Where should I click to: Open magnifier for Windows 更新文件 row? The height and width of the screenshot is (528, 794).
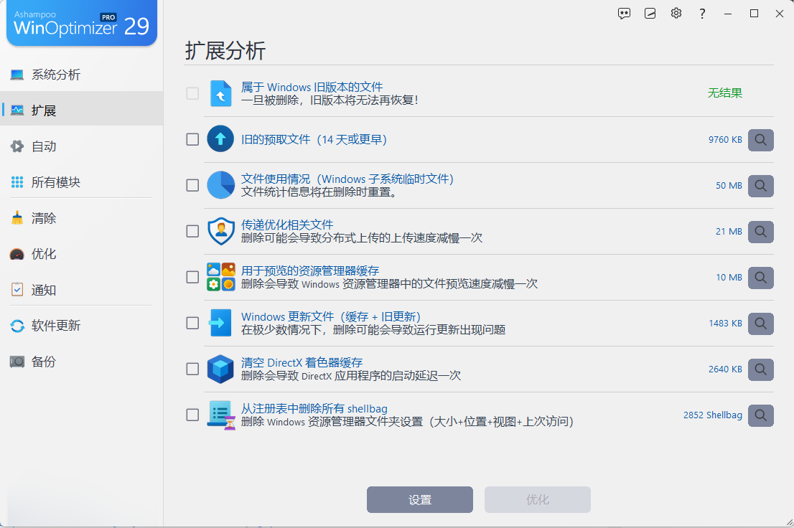pyautogui.click(x=760, y=324)
